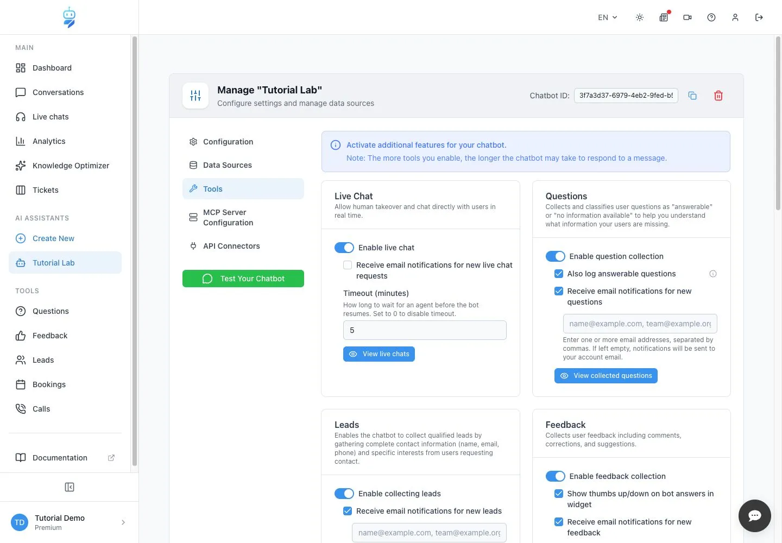
Task: Uncheck email notifications for new leads
Action: [348, 511]
